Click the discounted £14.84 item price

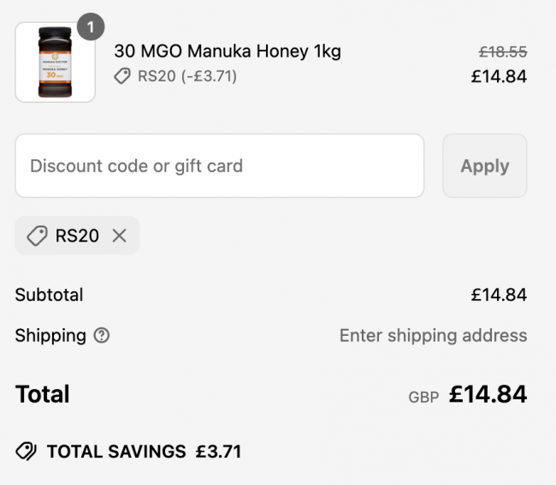point(499,77)
